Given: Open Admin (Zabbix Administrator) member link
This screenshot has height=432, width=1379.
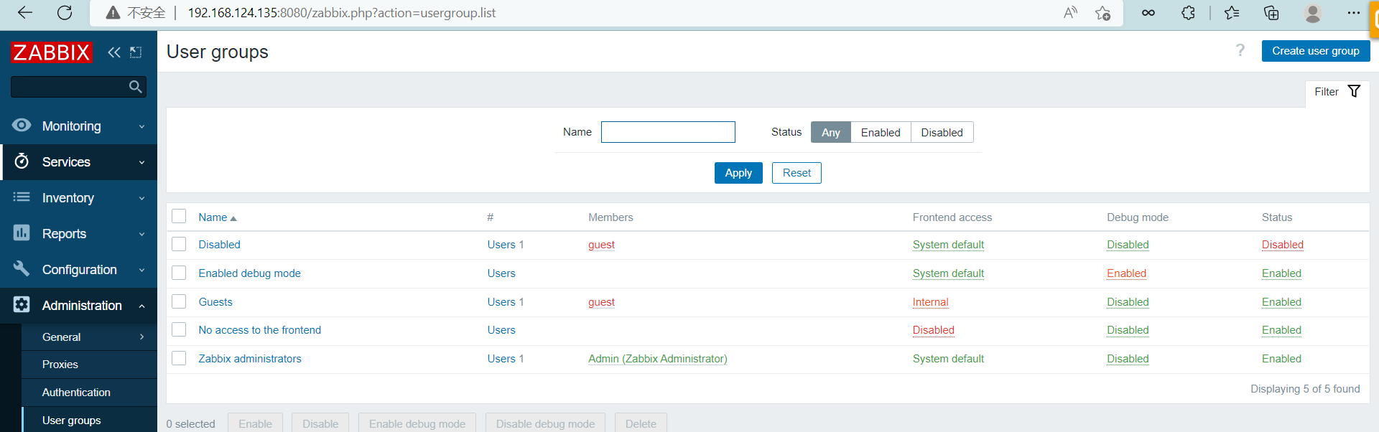Looking at the screenshot, I should [x=657, y=359].
